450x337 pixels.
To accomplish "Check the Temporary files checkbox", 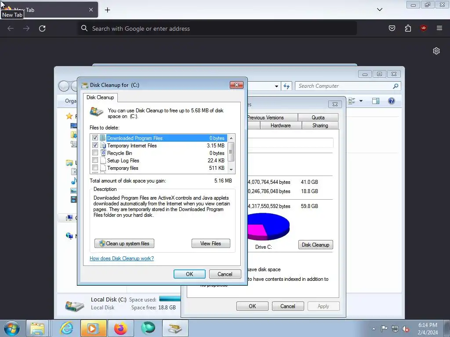I will 95,168.
